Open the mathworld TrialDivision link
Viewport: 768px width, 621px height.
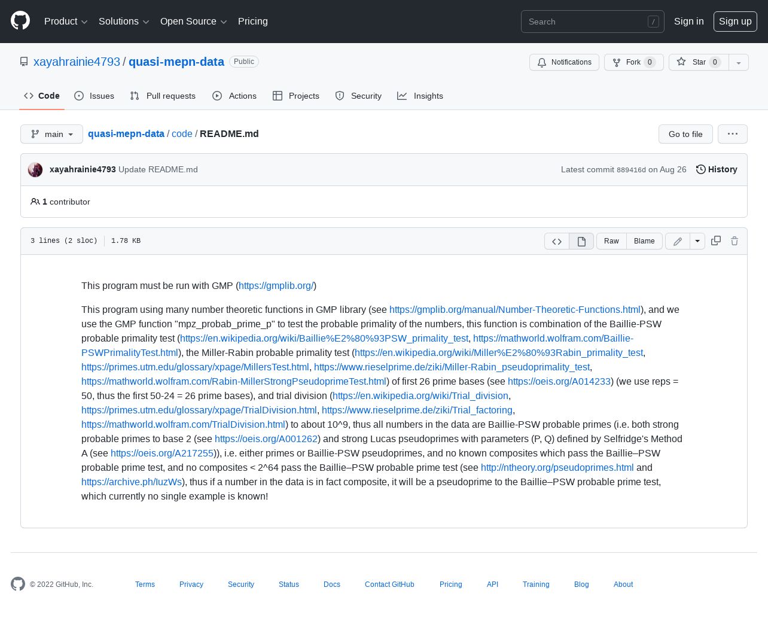(x=184, y=425)
